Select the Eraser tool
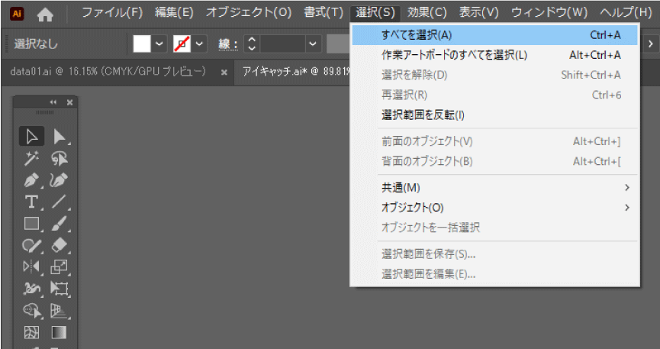This screenshot has width=660, height=349. tap(60, 246)
